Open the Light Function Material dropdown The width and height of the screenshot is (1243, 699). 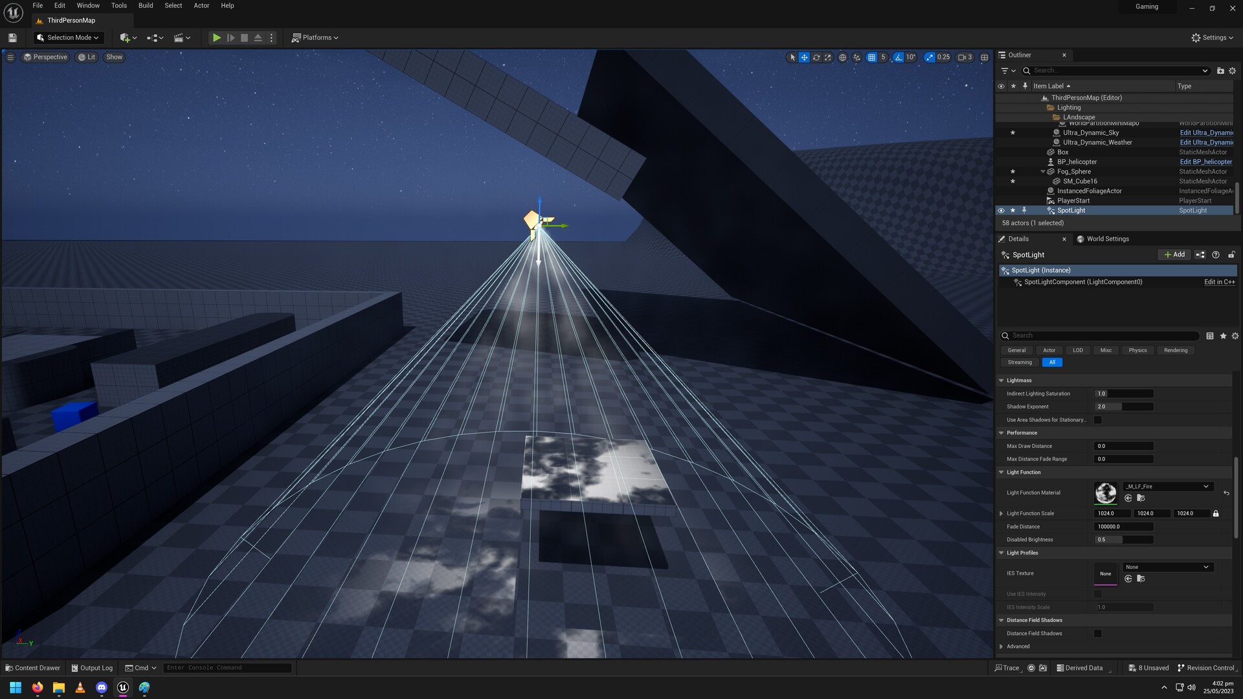coord(1205,486)
